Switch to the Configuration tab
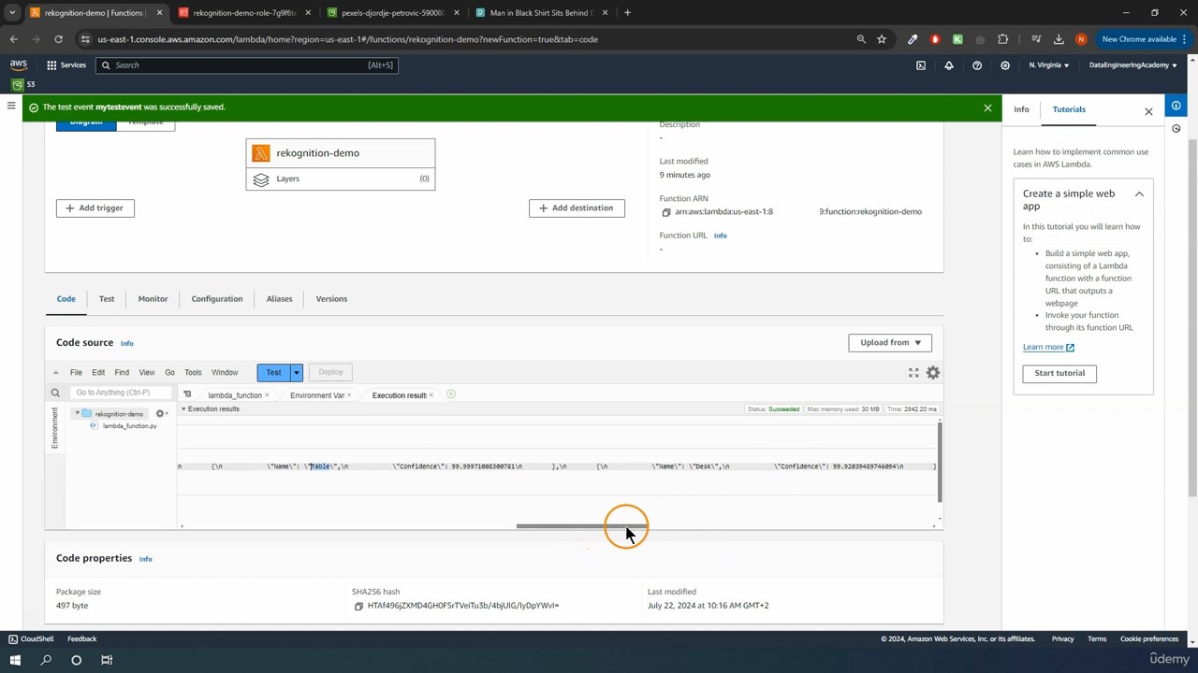This screenshot has width=1198, height=673. [x=217, y=299]
